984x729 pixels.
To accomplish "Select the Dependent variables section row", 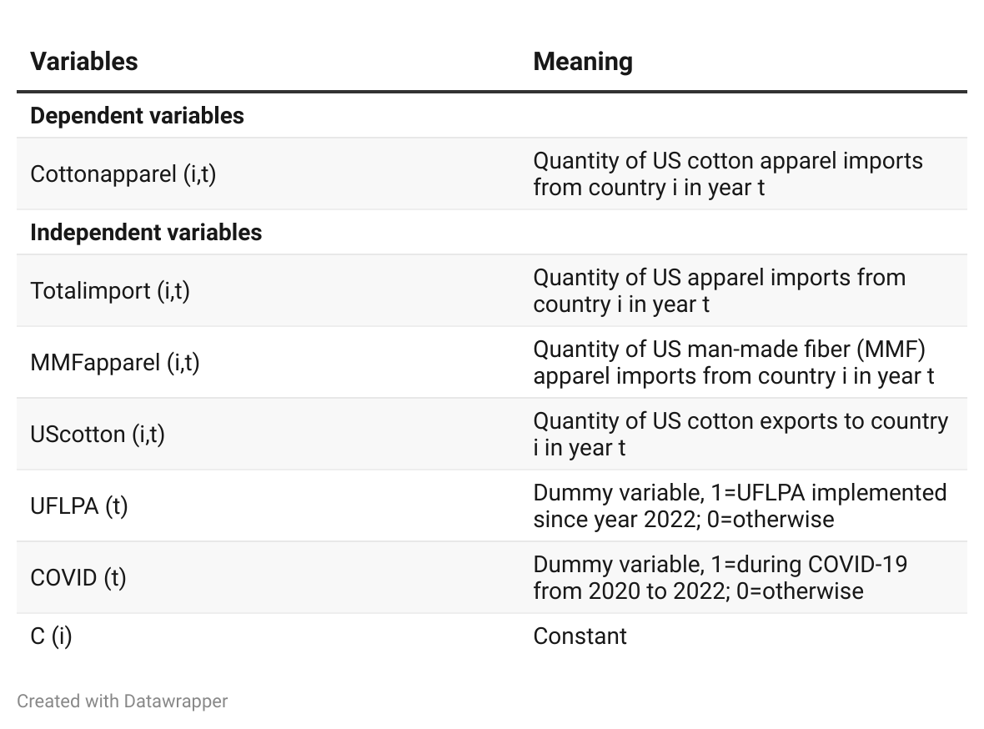I will coord(492,116).
